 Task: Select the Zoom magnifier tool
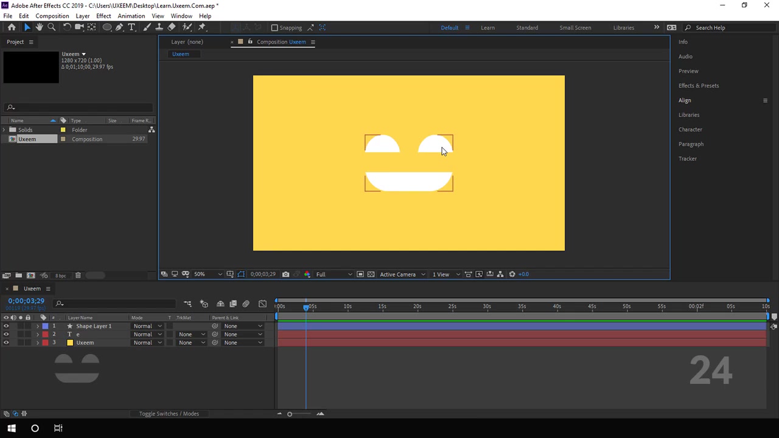(52, 27)
